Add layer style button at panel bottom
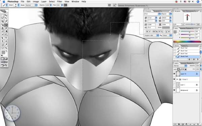The image size is (202, 126). coord(179,124)
